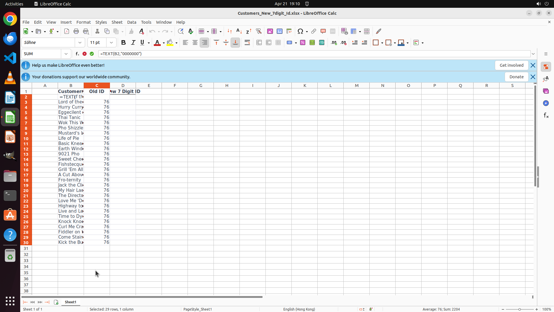This screenshot has height=312, width=554.
Task: Click the Insert Image icon
Action: click(x=270, y=31)
